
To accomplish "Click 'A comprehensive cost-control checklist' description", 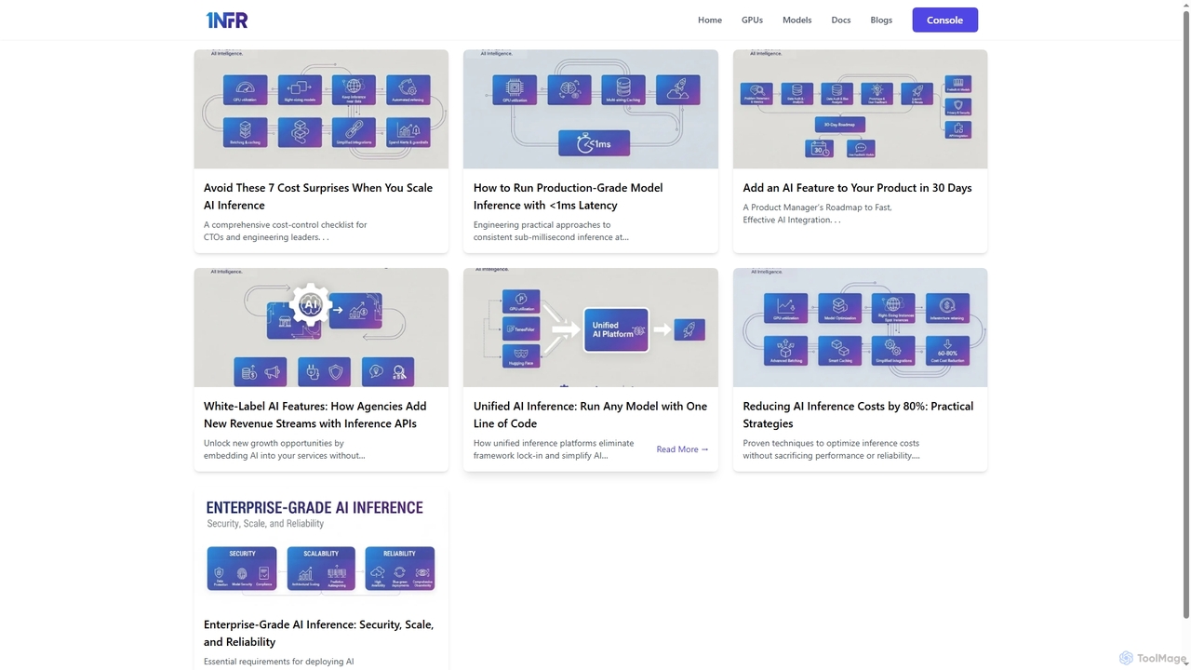I will (x=285, y=231).
